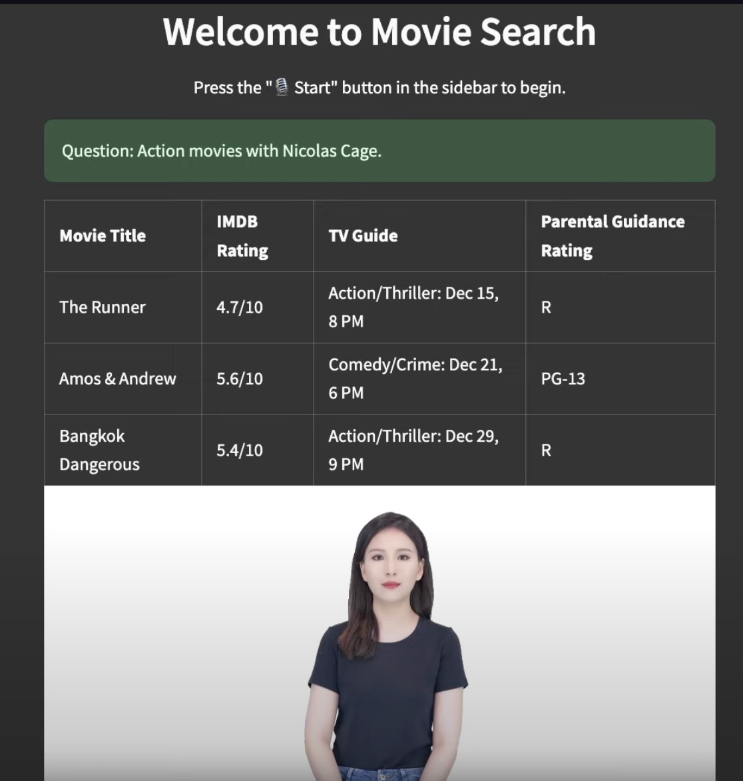
Task: Click the IMDB Rating column header
Action: tap(258, 235)
